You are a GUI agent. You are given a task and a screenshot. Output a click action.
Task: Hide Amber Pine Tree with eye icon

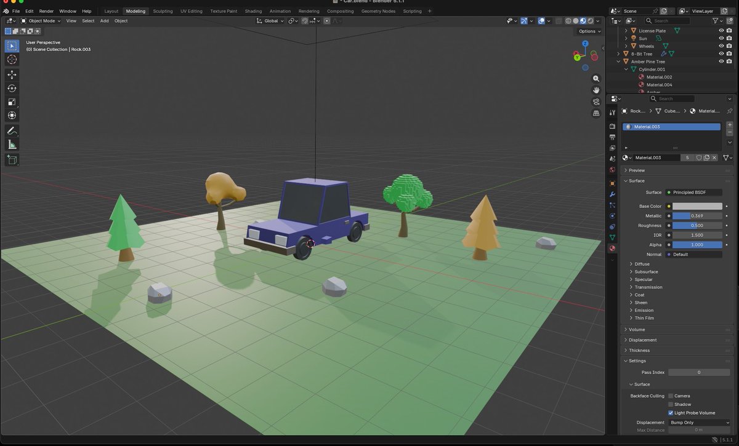coord(721,62)
